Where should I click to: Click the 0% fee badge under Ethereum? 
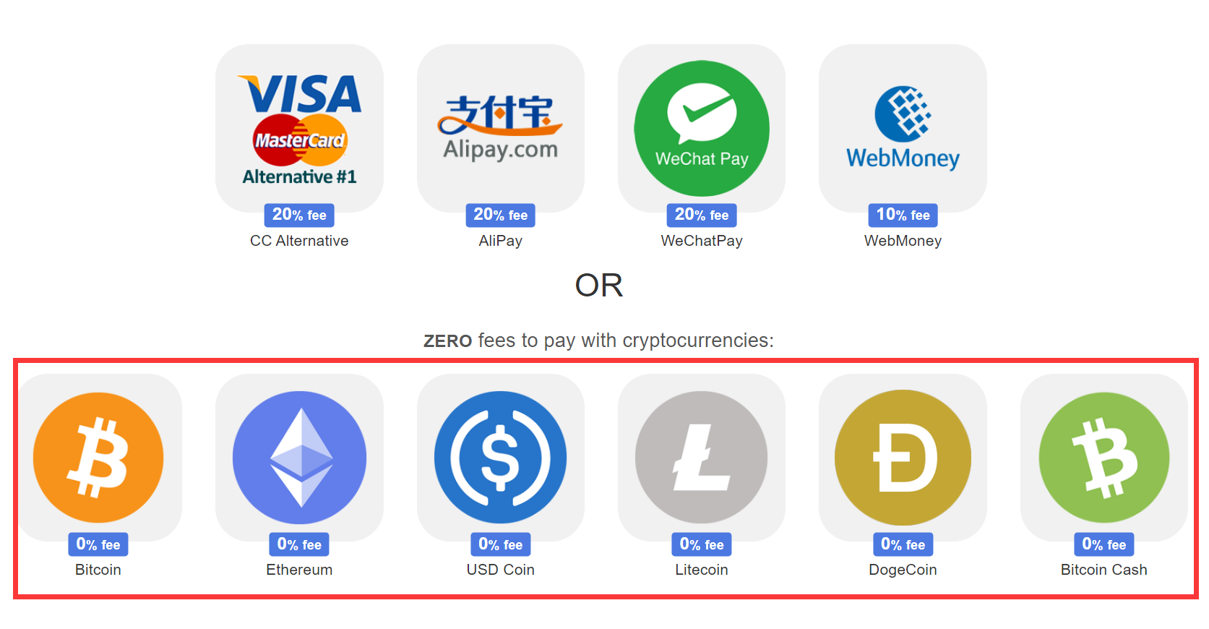coord(299,544)
